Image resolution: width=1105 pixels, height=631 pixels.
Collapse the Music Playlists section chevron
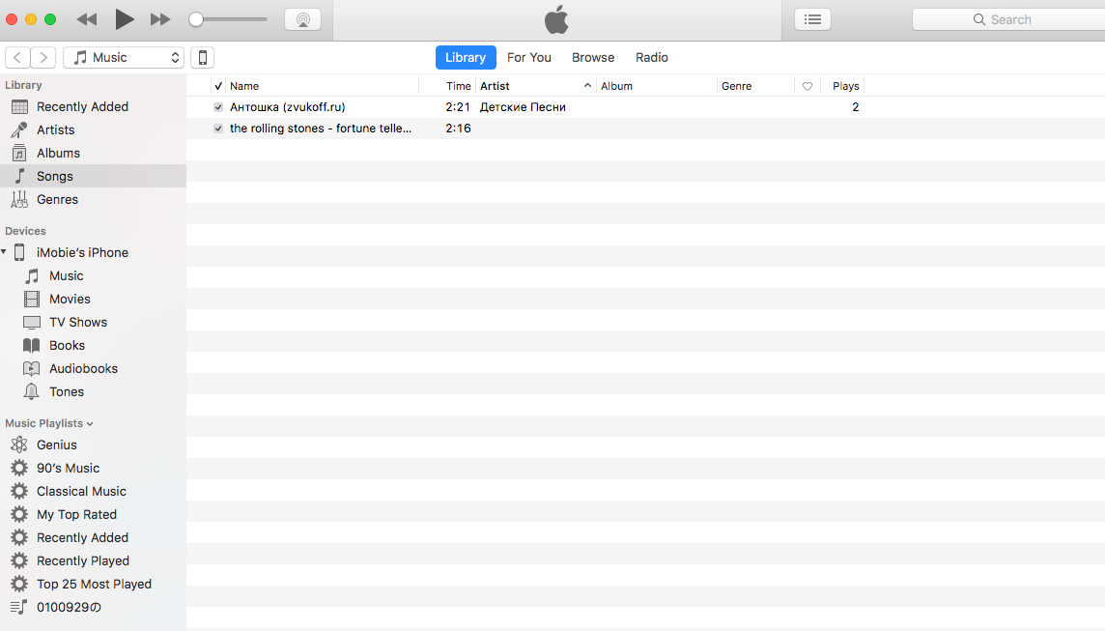click(x=90, y=423)
